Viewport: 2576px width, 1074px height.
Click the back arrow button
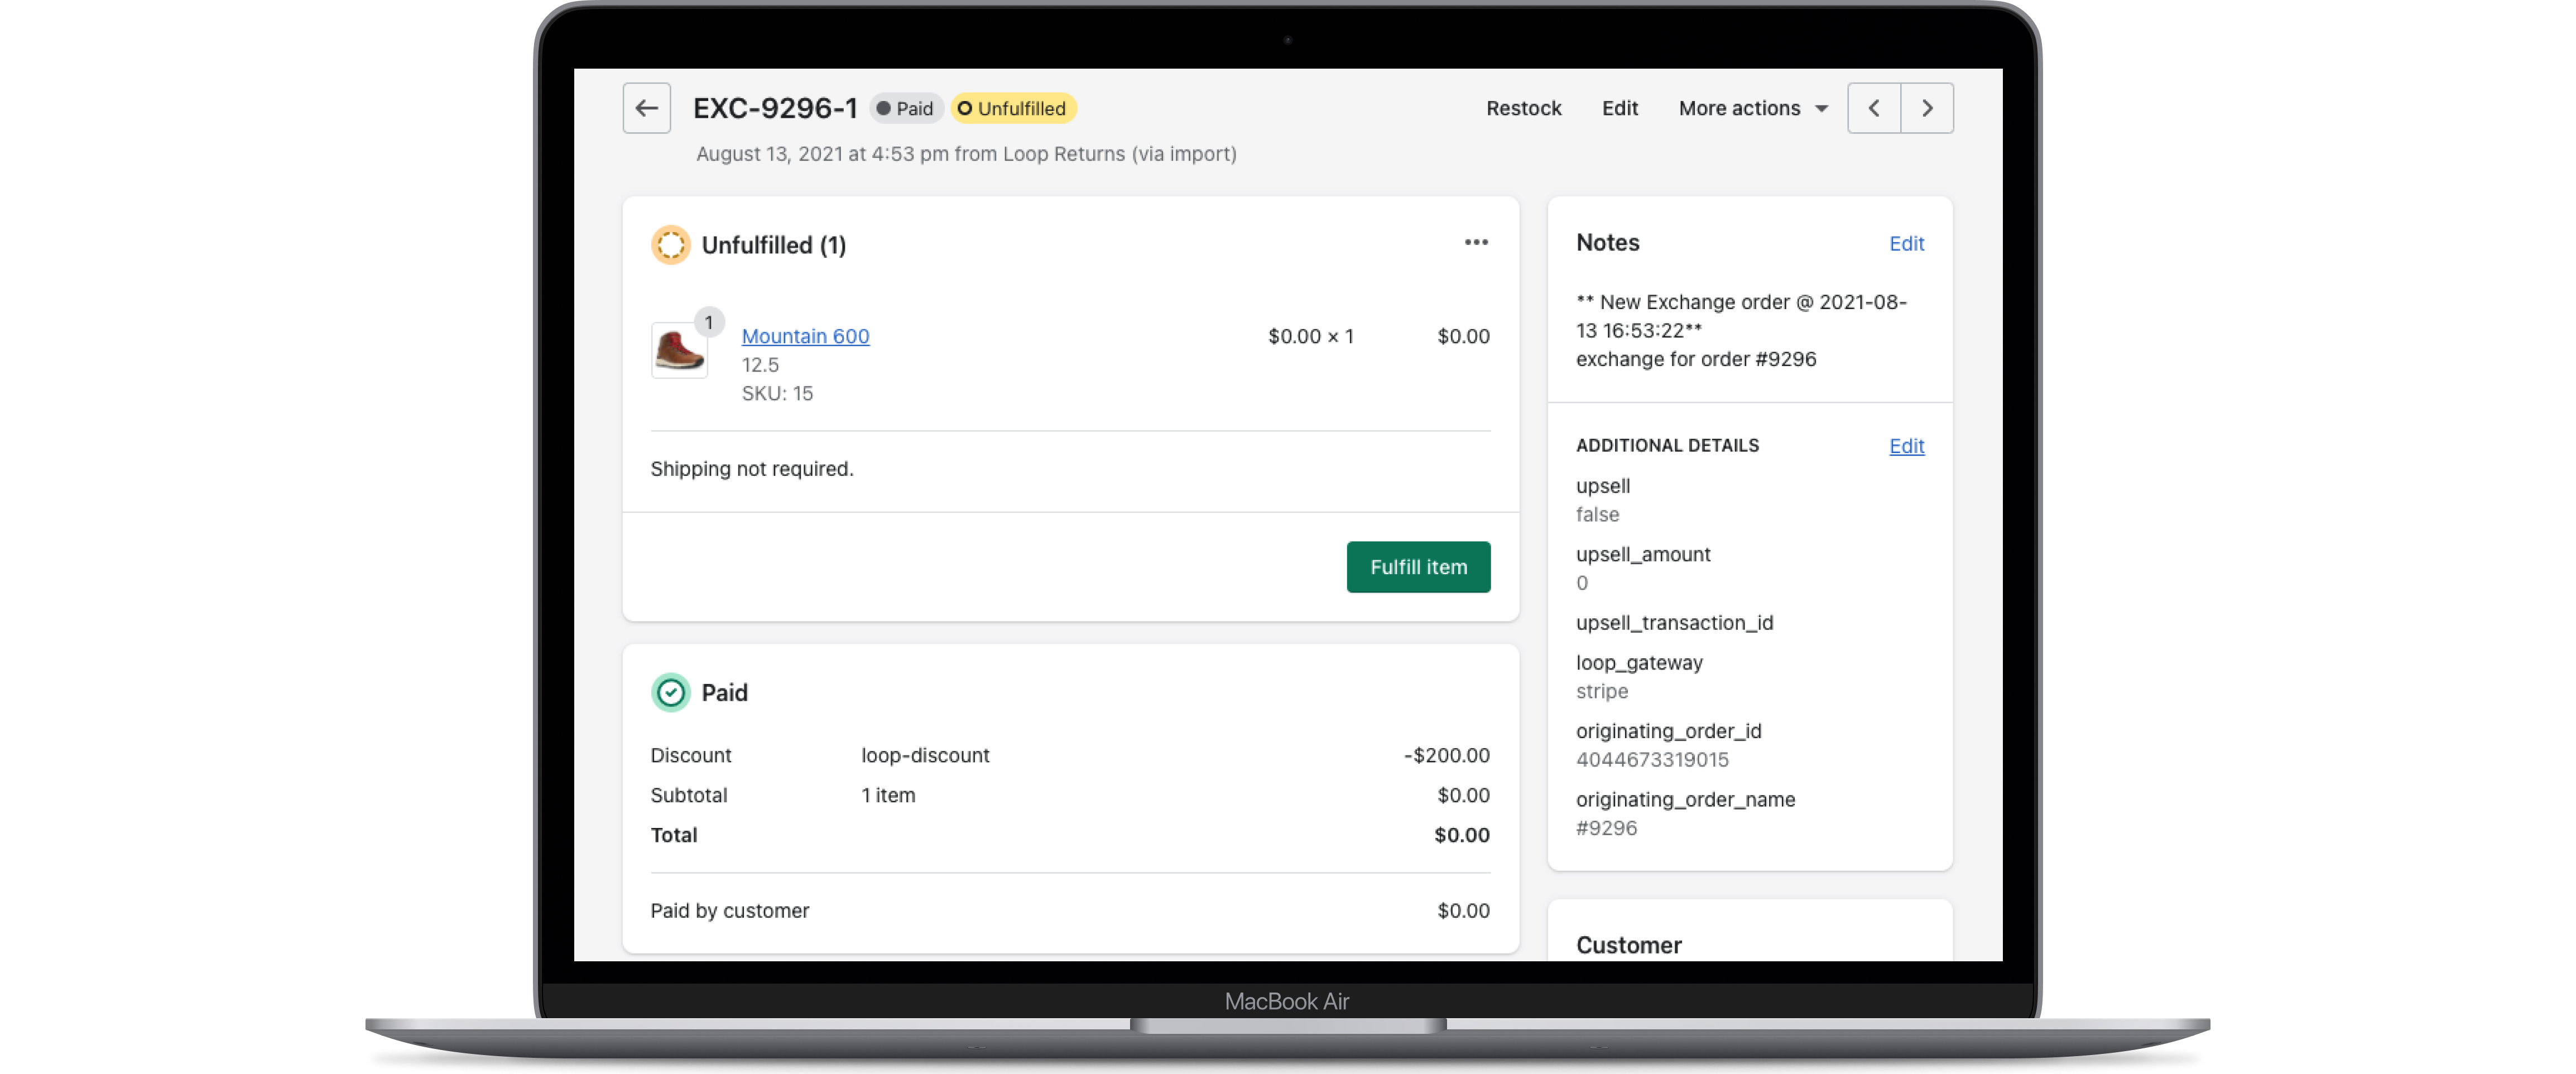(646, 108)
